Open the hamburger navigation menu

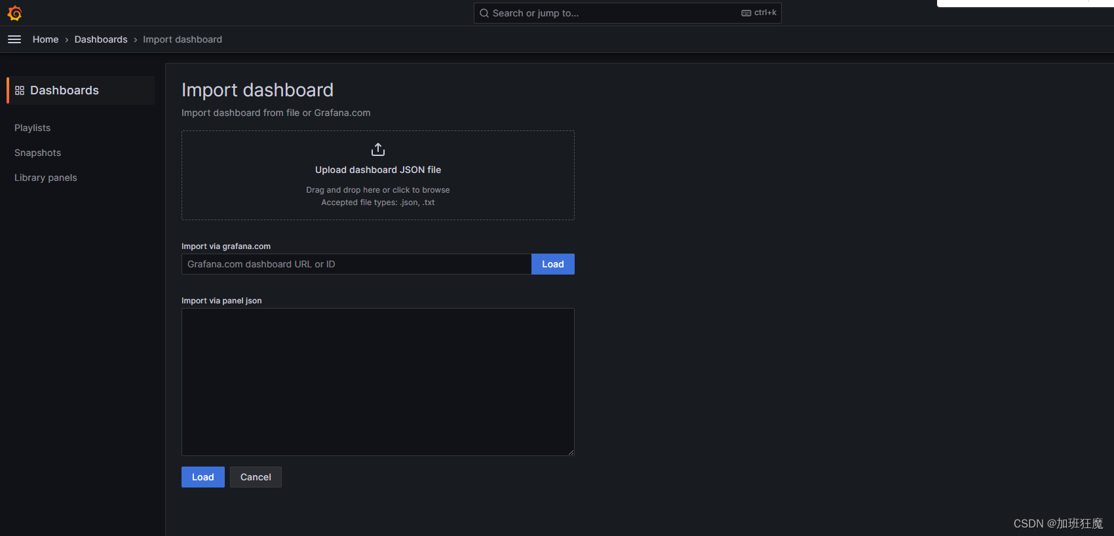14,39
